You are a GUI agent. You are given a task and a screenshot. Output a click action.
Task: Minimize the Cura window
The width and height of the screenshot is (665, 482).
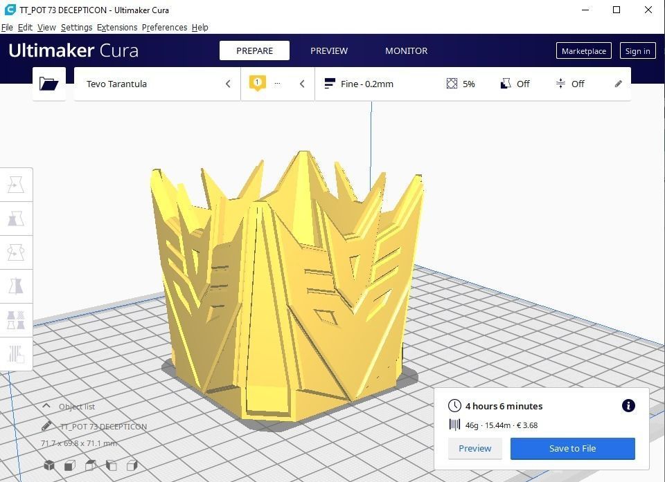point(586,10)
